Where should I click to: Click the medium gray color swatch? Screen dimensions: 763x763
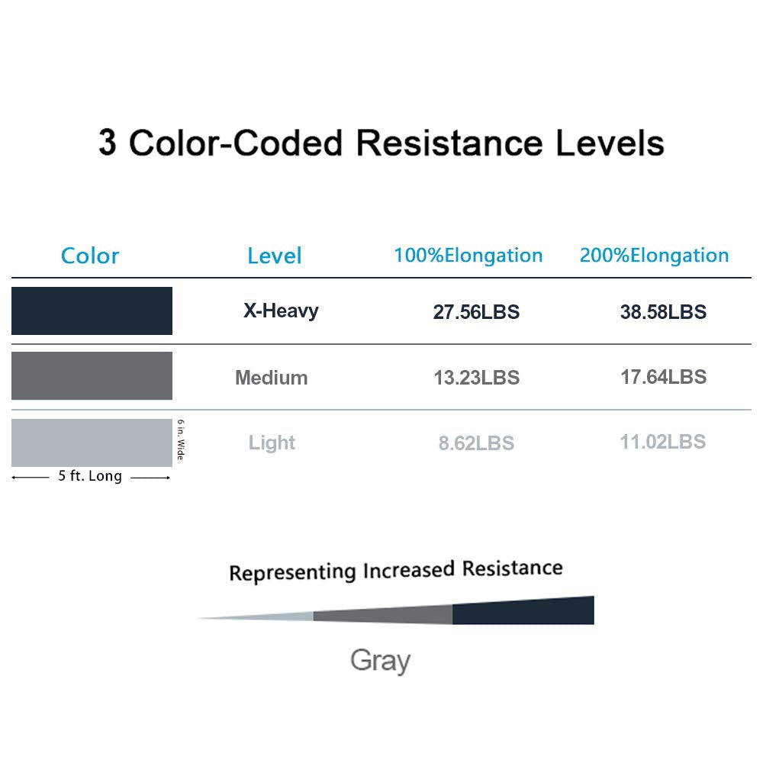pyautogui.click(x=92, y=375)
